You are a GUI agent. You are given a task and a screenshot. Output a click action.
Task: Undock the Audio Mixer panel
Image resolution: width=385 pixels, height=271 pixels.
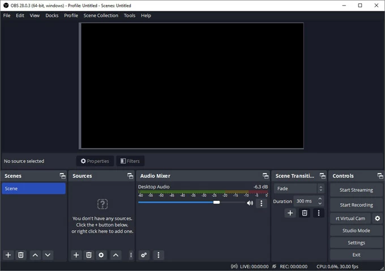(266, 176)
